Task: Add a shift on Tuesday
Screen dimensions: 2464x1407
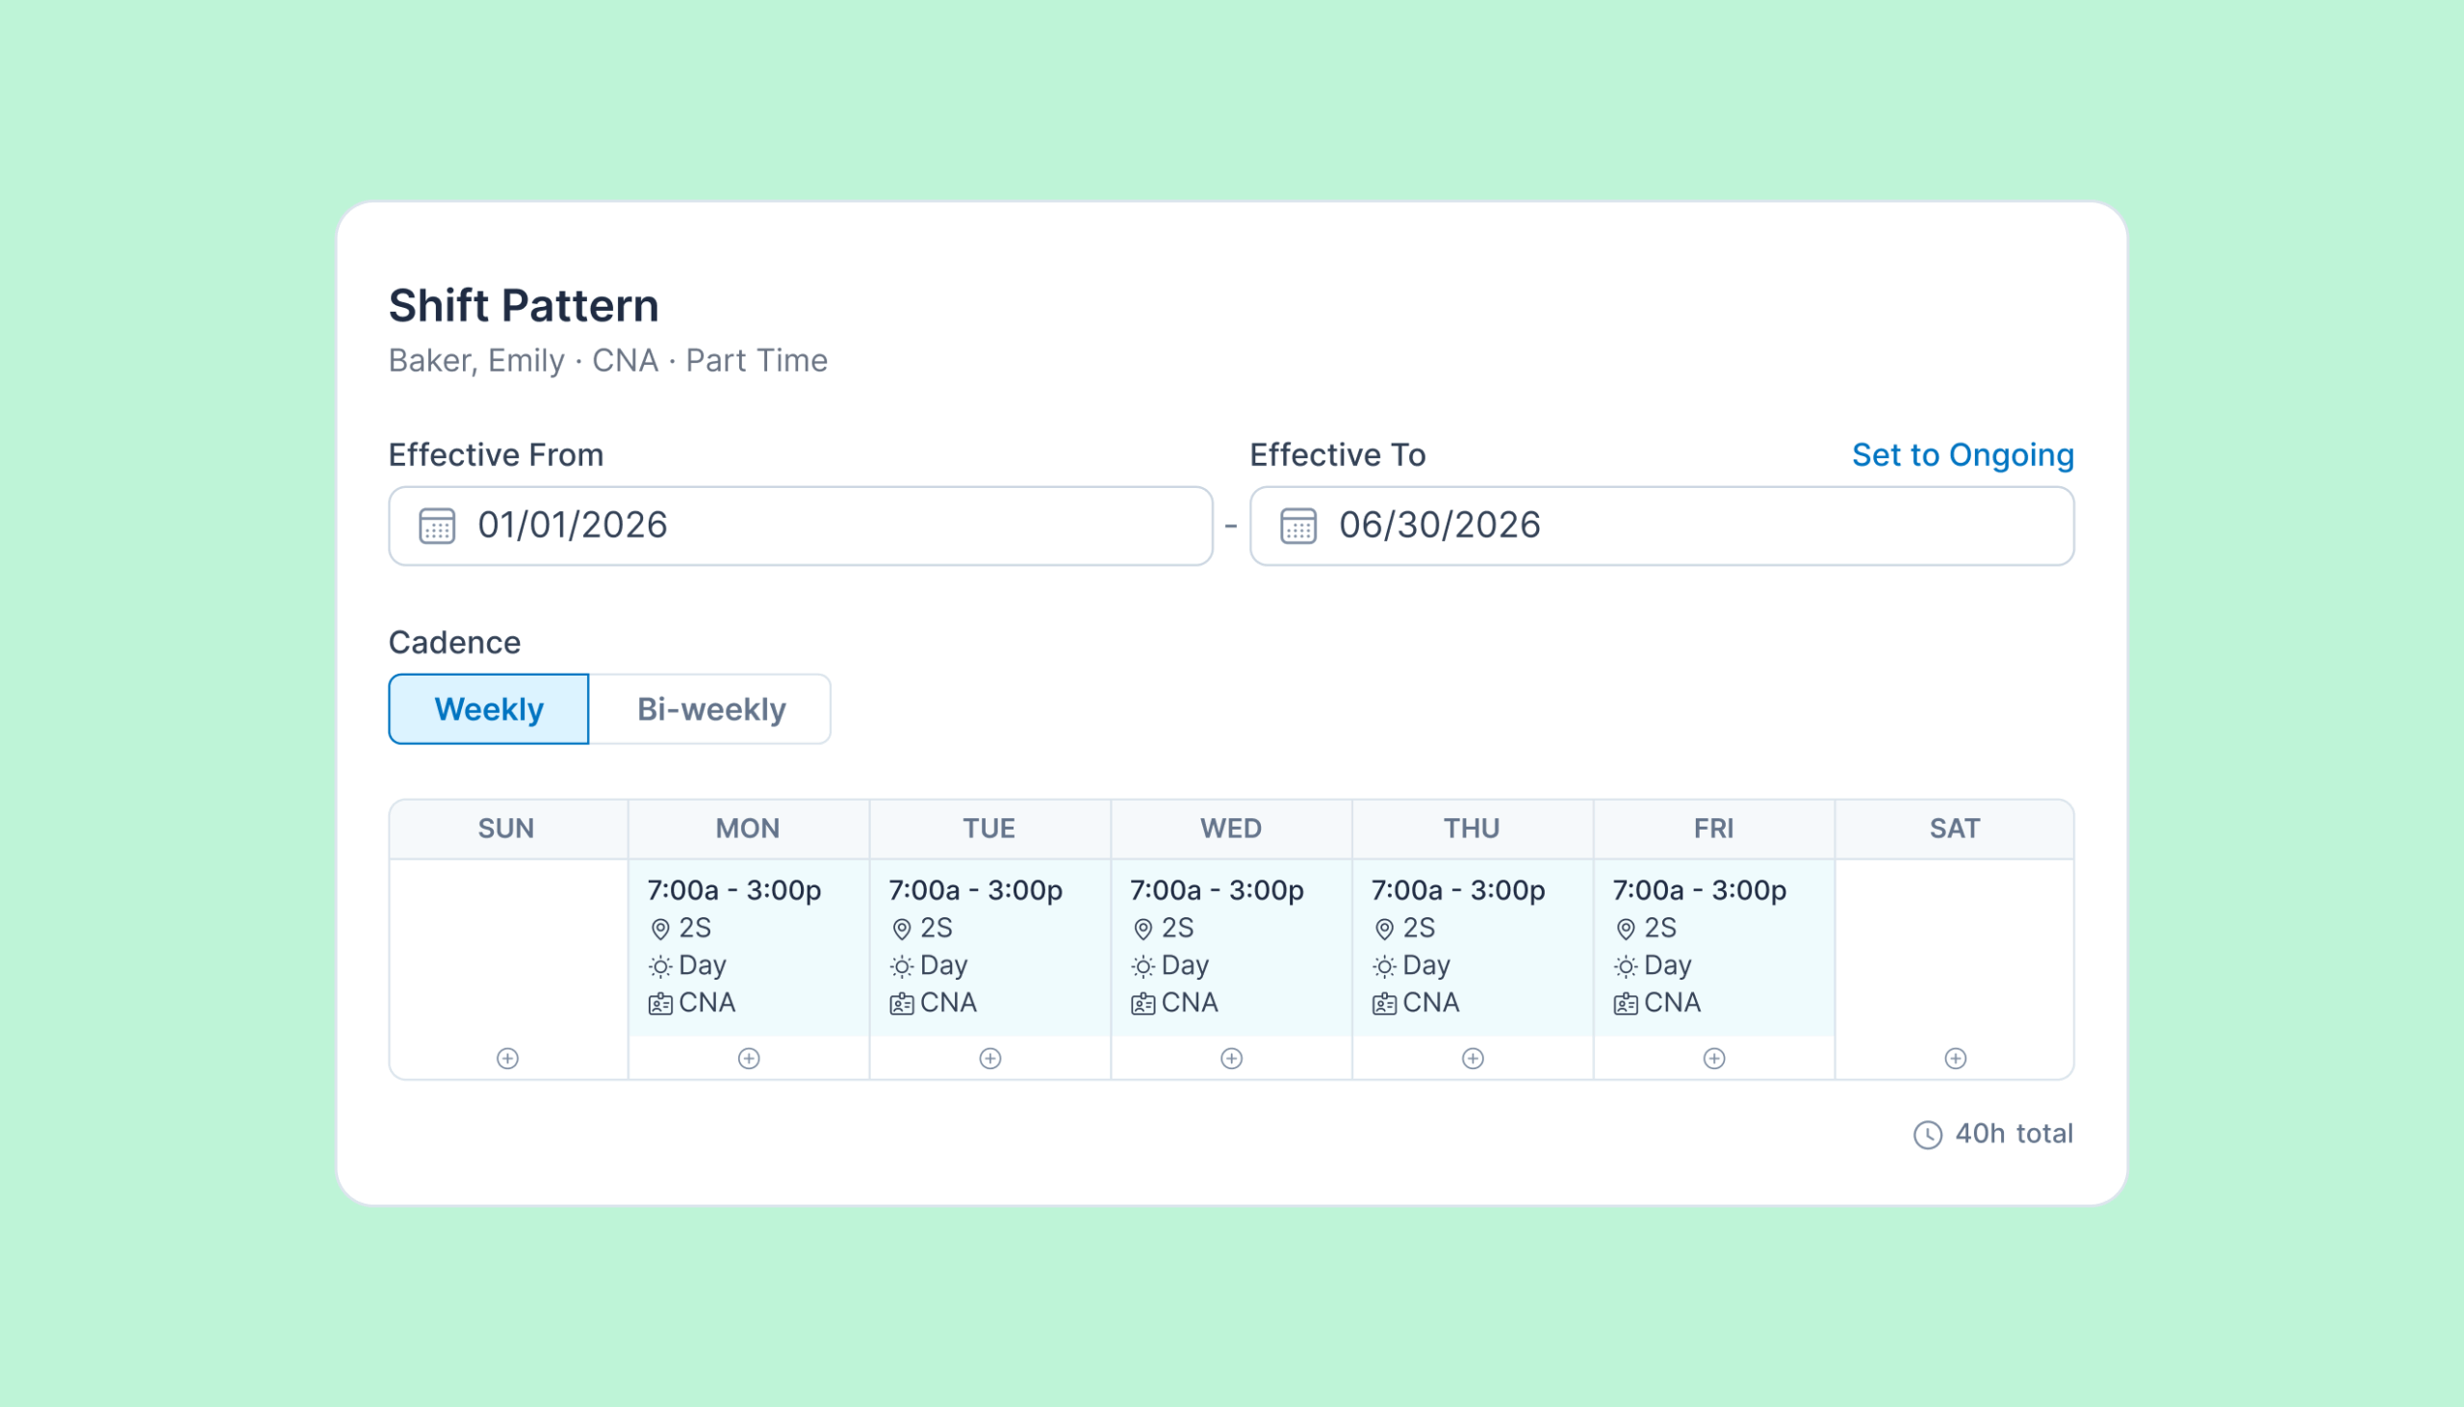Action: click(990, 1059)
